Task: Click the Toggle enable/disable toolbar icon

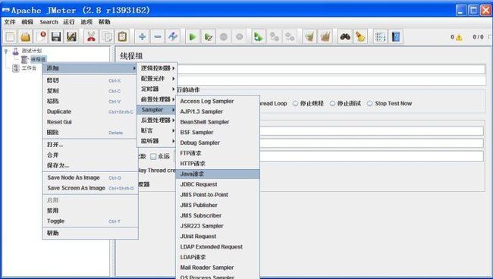Action: tap(173, 37)
